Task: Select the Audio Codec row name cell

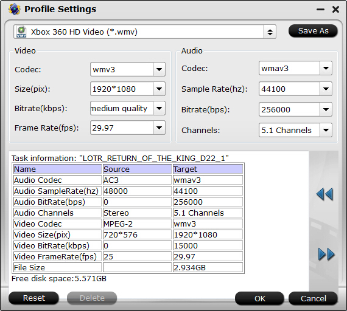Action: click(57, 180)
